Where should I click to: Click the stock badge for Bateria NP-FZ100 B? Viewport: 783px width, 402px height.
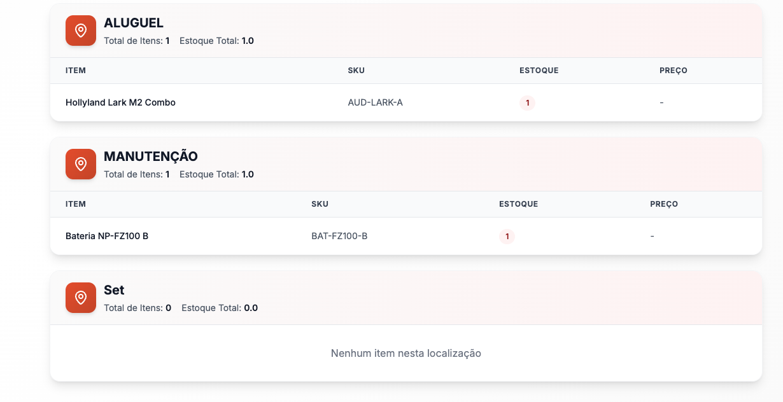click(x=507, y=237)
